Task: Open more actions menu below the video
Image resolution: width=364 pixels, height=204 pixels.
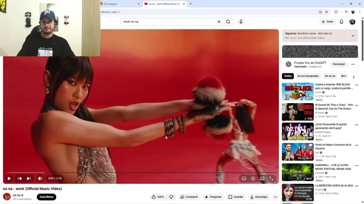Action: (275, 197)
